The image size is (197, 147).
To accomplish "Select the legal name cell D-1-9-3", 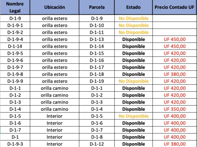I will [x=15, y=144].
